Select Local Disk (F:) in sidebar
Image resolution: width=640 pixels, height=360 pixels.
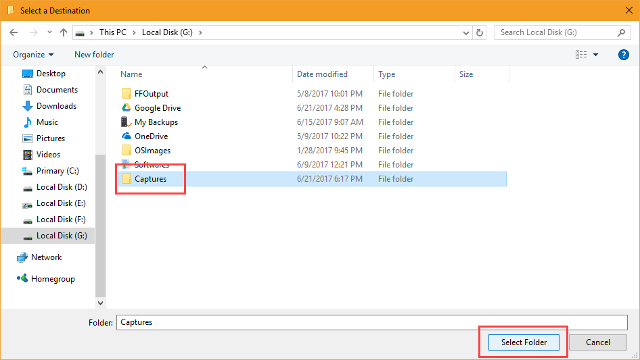point(61,220)
